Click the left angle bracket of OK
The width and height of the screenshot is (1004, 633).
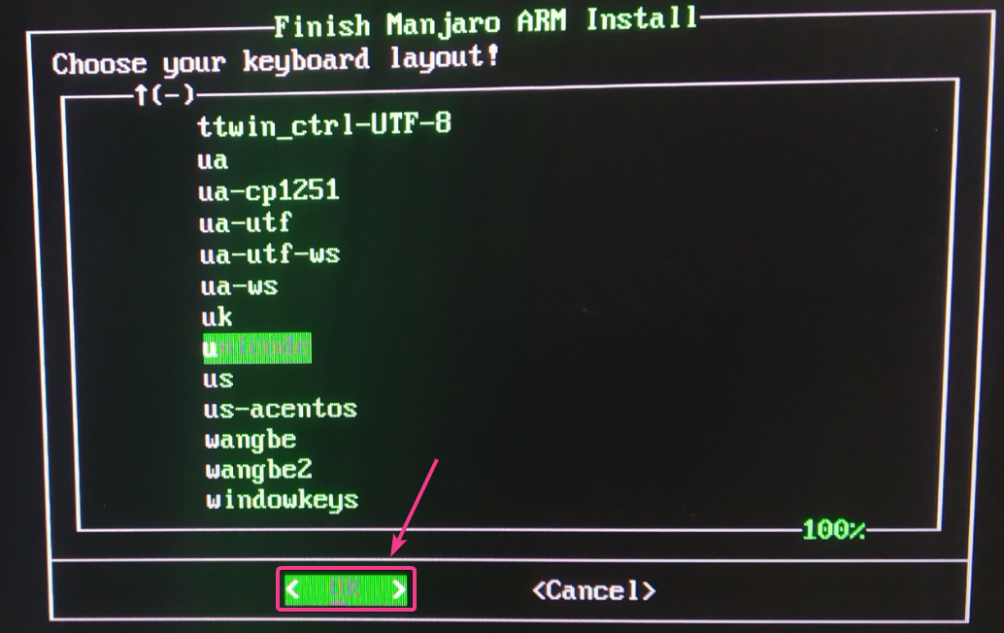[292, 589]
